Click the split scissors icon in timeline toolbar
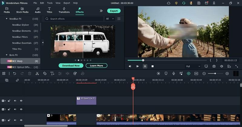This screenshot has height=127, width=242. pos(37,73)
